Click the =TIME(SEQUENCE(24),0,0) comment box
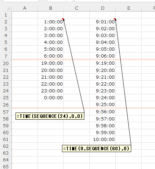Viewport: 155px width, 169px height. pos(50,116)
